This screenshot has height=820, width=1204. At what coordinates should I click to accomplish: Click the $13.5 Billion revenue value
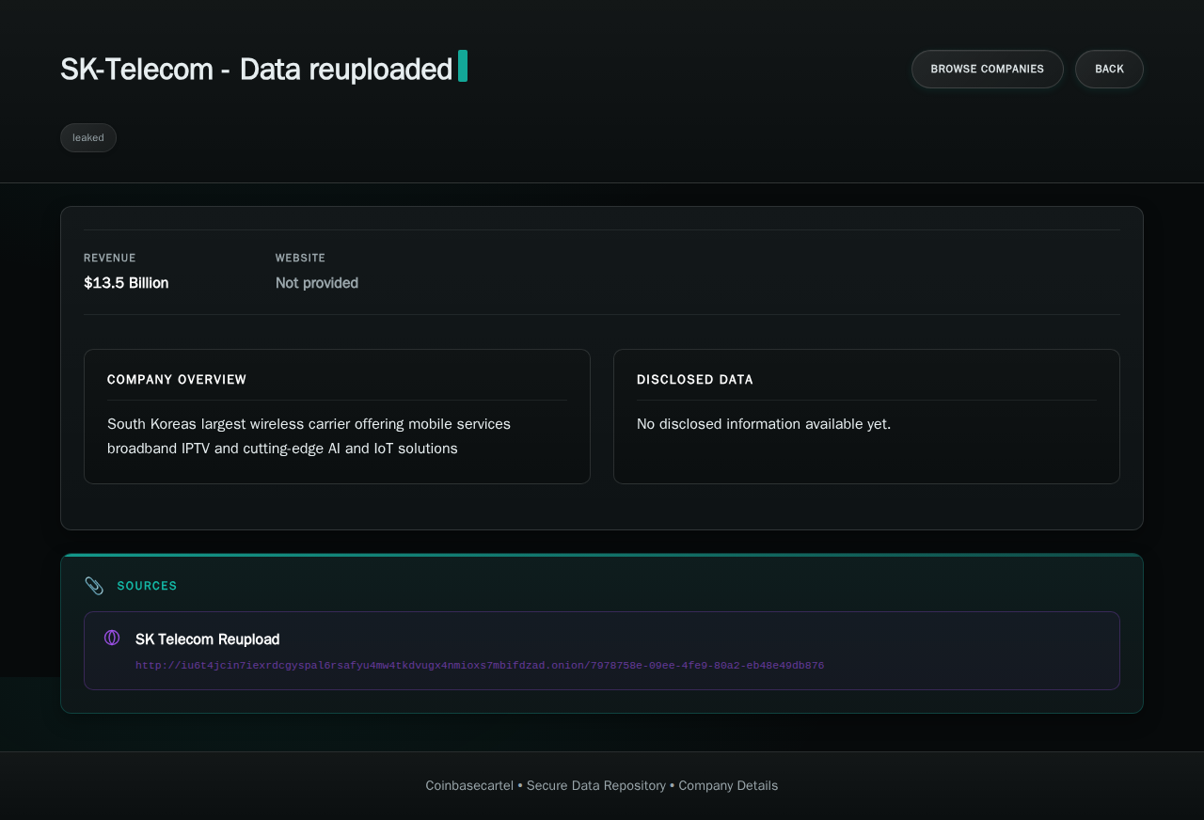126,283
